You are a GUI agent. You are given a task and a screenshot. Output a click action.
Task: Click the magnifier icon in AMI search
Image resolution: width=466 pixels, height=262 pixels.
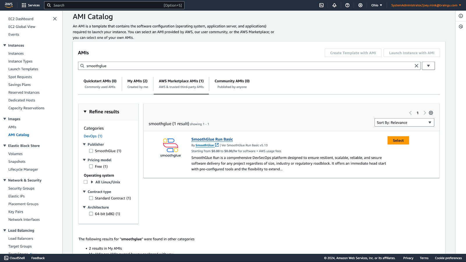pos(82,66)
